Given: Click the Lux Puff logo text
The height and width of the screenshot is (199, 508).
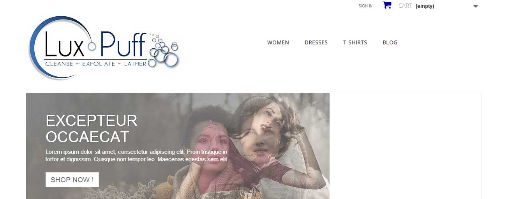Looking at the screenshot, I should coord(95,44).
